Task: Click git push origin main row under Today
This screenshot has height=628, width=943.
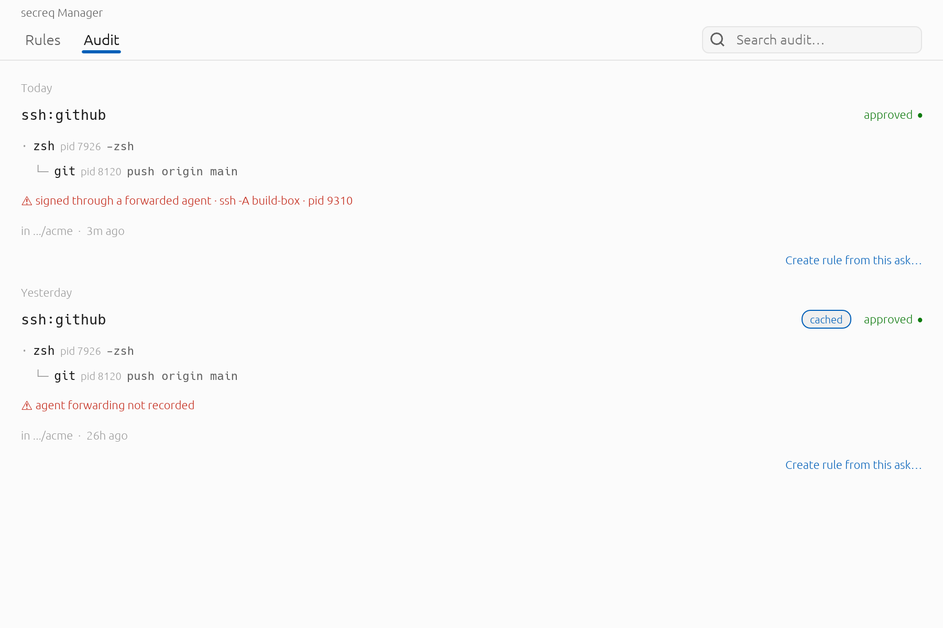Action: [137, 171]
